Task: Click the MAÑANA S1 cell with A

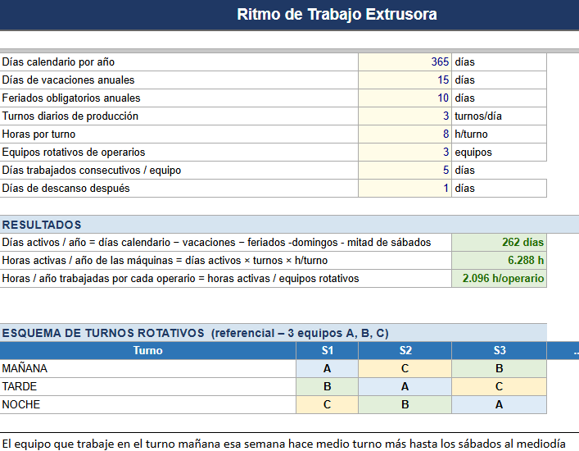Action: (327, 368)
